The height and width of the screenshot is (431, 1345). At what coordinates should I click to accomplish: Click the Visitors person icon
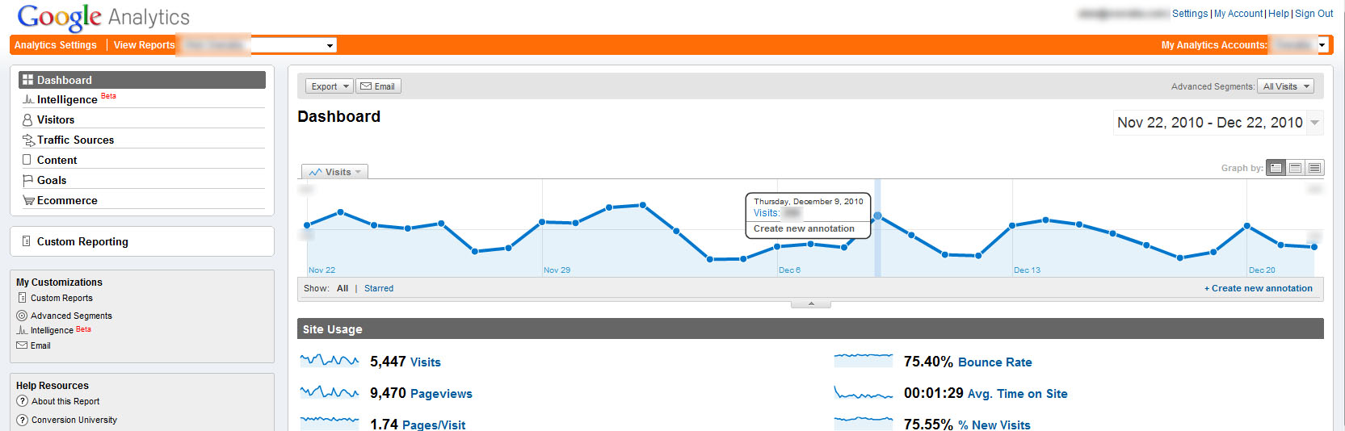[x=27, y=119]
